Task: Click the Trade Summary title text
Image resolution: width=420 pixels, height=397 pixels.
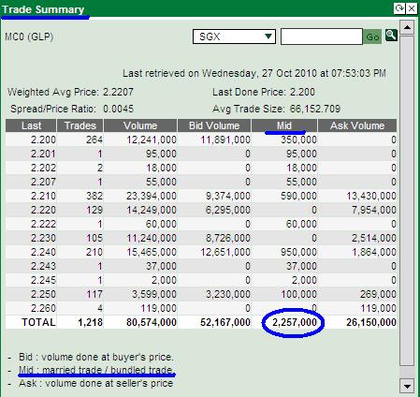Action: [43, 9]
